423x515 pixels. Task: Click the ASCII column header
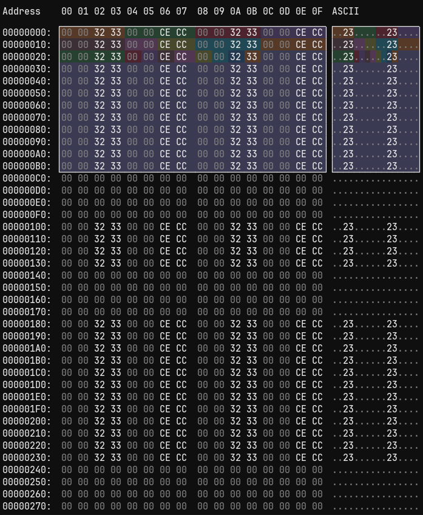tap(345, 12)
